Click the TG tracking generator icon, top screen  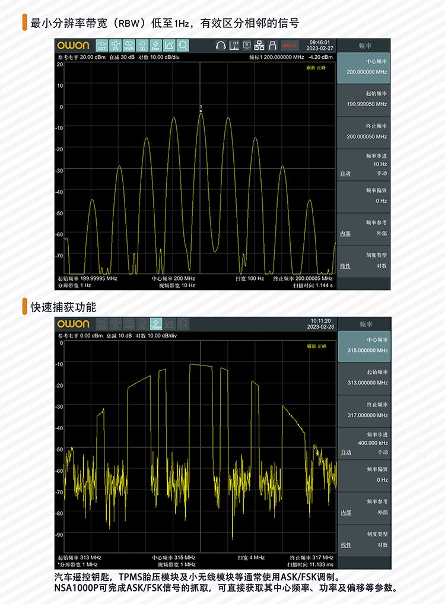point(142,46)
